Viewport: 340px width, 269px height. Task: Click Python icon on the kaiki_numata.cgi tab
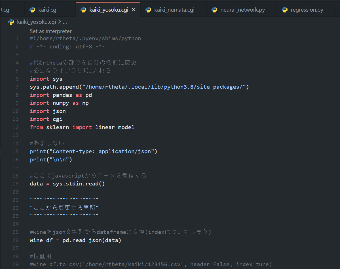tap(148, 10)
